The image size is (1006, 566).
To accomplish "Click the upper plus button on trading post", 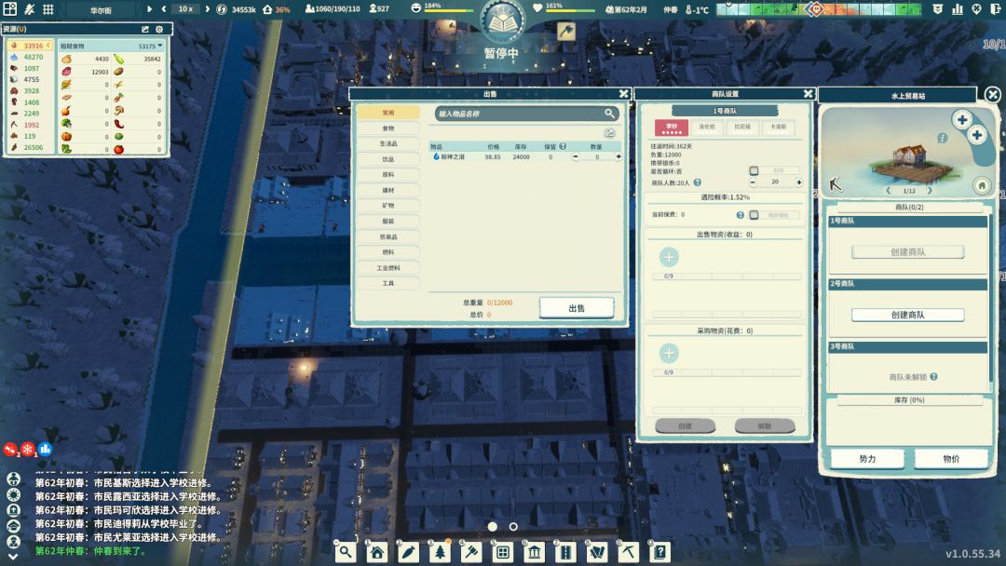I will click(x=961, y=119).
